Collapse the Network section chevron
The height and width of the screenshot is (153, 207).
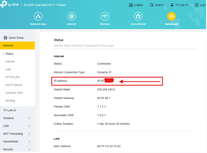pyautogui.click(x=29, y=46)
